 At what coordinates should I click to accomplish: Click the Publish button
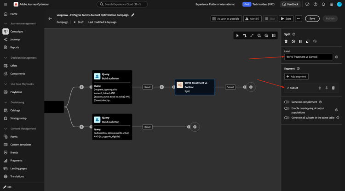[x=330, y=19]
